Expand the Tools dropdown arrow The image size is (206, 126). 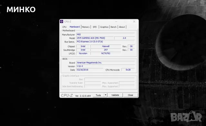(x=106, y=95)
